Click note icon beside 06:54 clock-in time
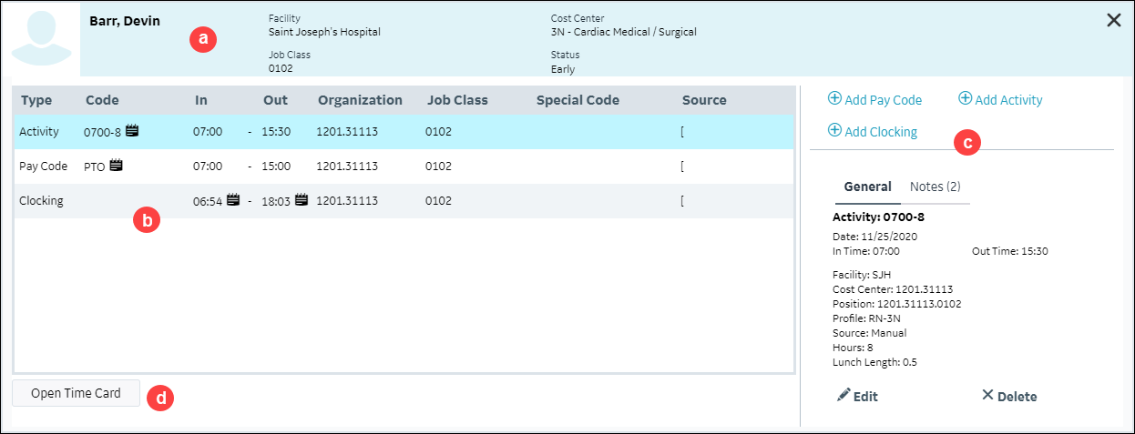The width and height of the screenshot is (1135, 434). coord(233,200)
